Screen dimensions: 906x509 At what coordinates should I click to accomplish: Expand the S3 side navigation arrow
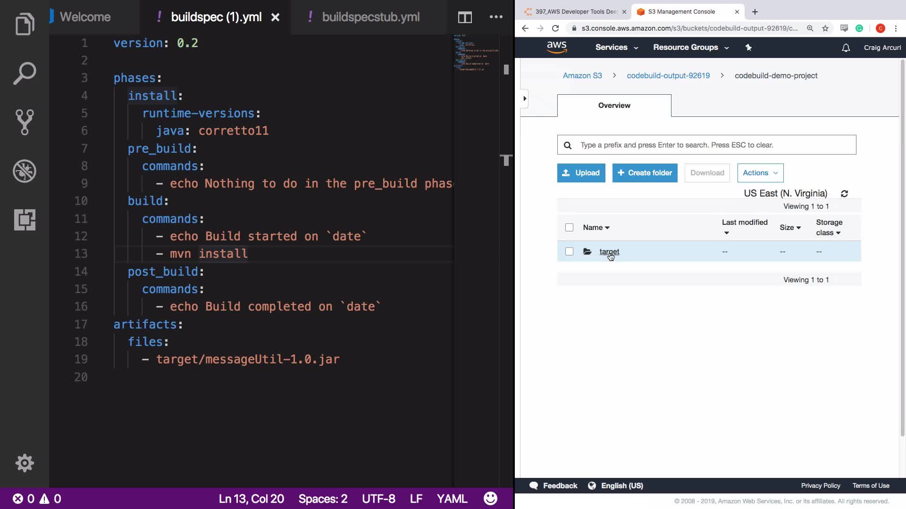tap(525, 99)
